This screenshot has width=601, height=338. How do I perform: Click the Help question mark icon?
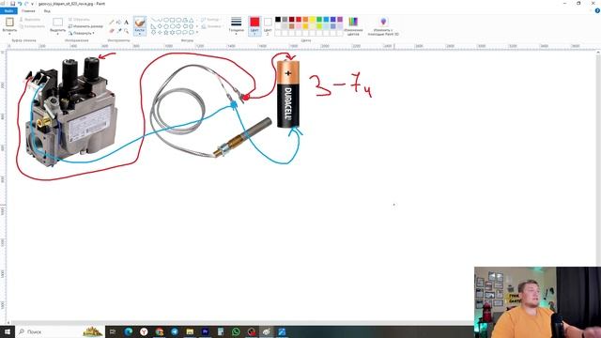pyautogui.click(x=597, y=10)
